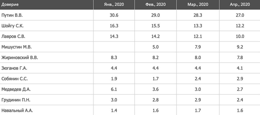
Task: Click the Навальный А.А. row label
Action: pos(17,110)
